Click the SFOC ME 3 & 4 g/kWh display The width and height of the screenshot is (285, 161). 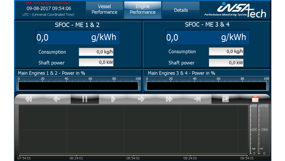tap(207, 37)
